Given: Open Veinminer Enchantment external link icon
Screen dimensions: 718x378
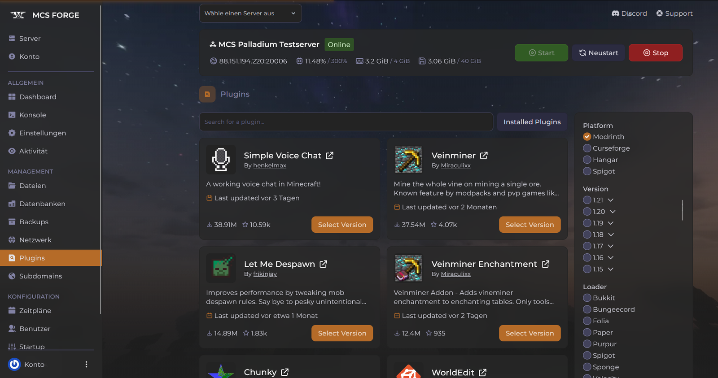Looking at the screenshot, I should tap(545, 264).
